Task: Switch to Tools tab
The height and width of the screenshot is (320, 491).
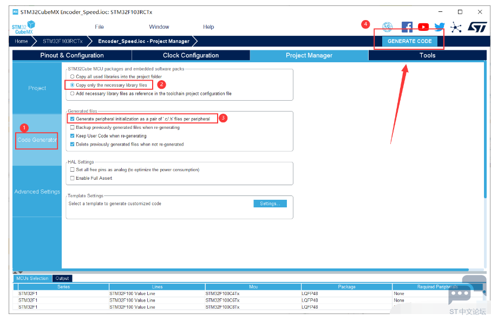Action: (x=428, y=55)
